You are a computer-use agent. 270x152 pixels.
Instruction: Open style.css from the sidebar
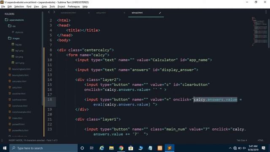(19, 32)
